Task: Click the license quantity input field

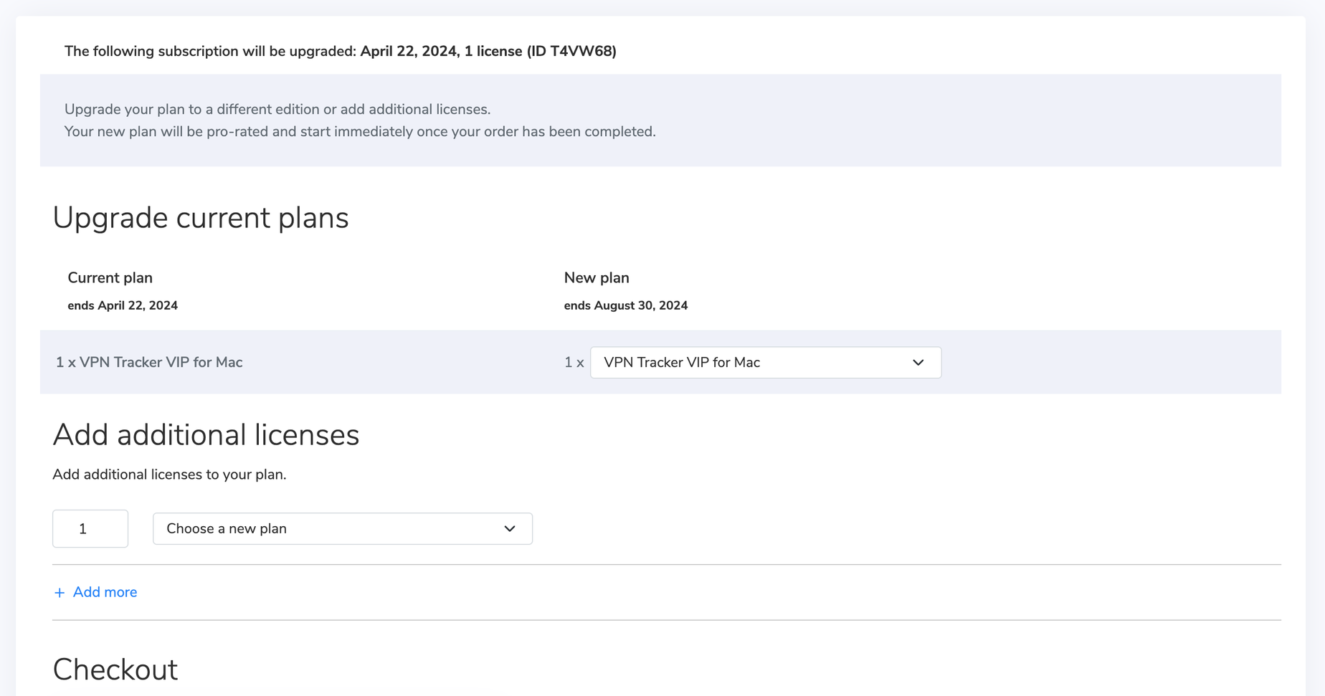Action: (x=90, y=529)
